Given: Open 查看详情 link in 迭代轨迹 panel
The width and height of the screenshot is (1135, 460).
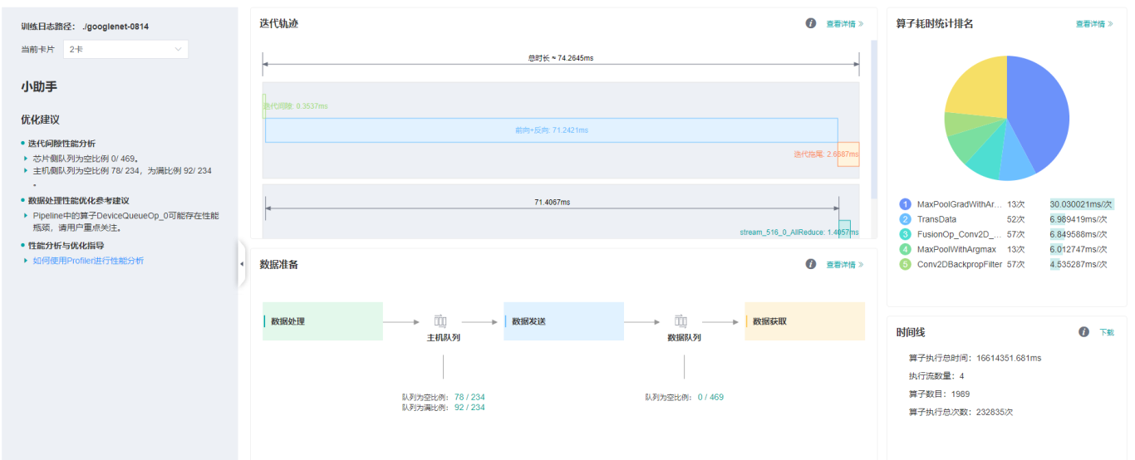Looking at the screenshot, I should [844, 24].
